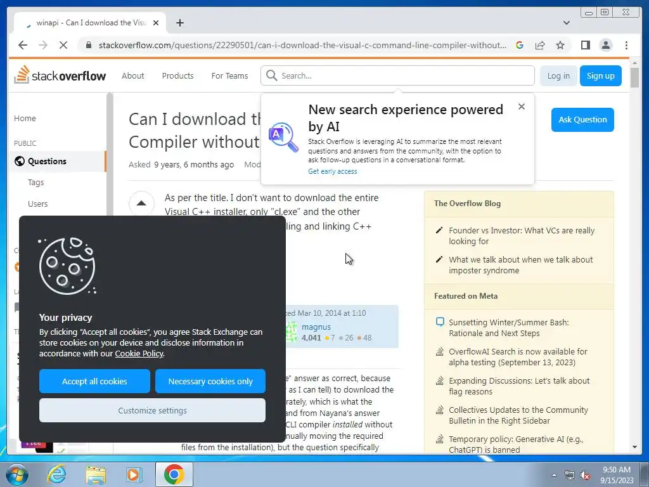Stop loading the page with the X button

point(63,45)
